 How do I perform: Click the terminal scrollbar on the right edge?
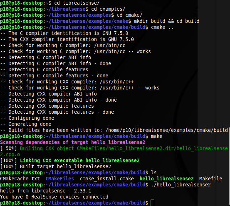229,168
